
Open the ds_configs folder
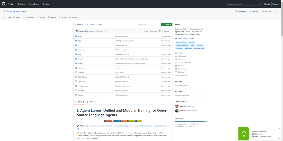click(x=81, y=50)
